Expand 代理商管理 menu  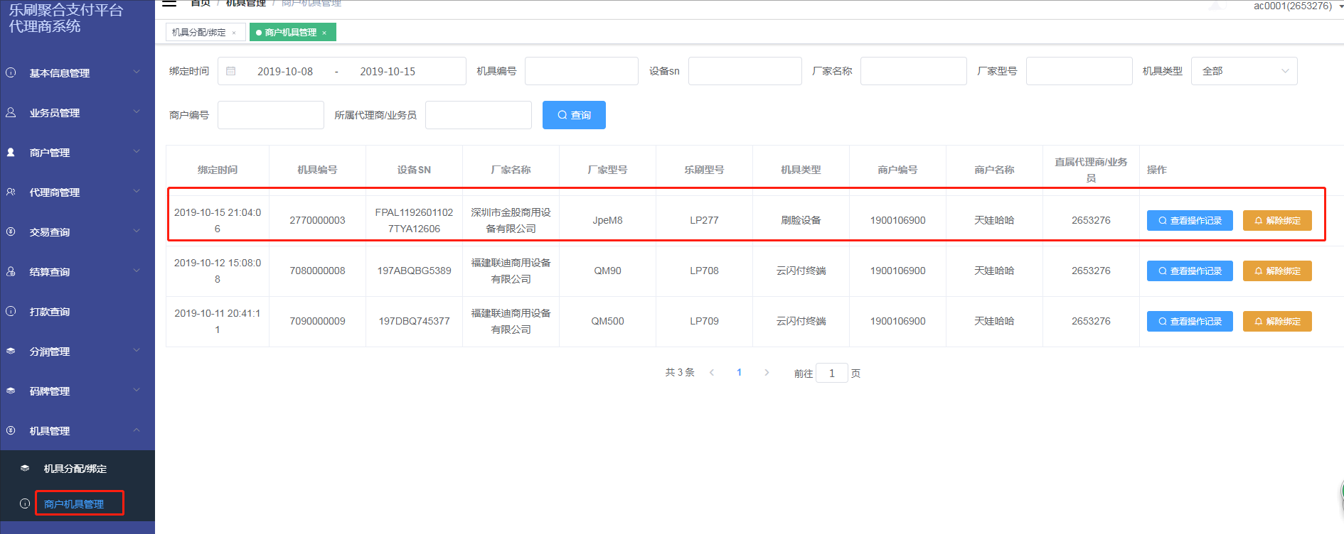point(137,191)
